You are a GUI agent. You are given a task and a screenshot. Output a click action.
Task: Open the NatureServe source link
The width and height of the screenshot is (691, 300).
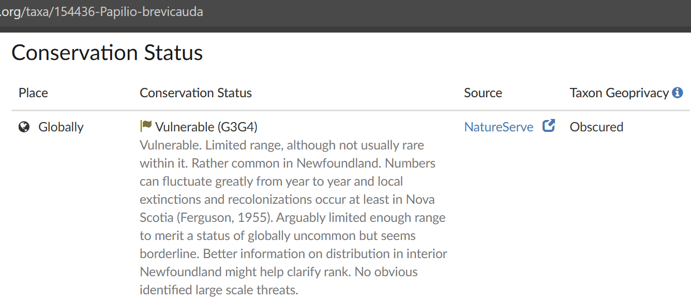(499, 127)
